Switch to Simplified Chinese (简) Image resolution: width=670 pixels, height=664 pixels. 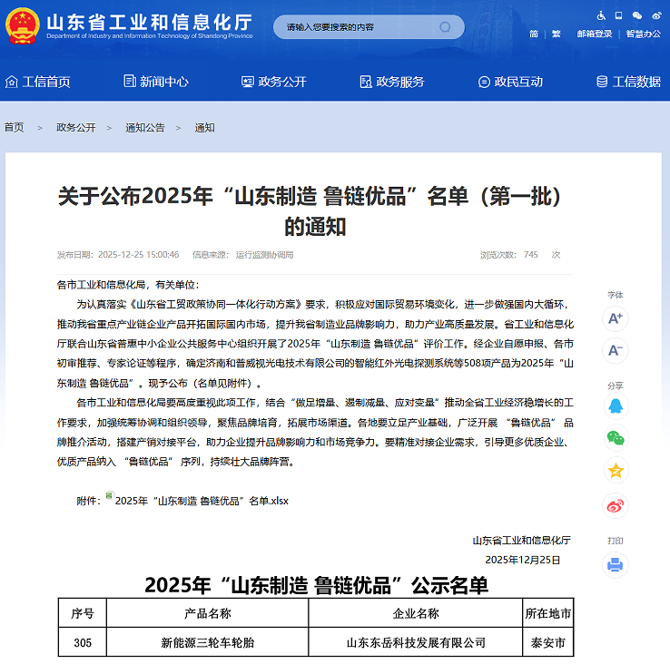534,34
